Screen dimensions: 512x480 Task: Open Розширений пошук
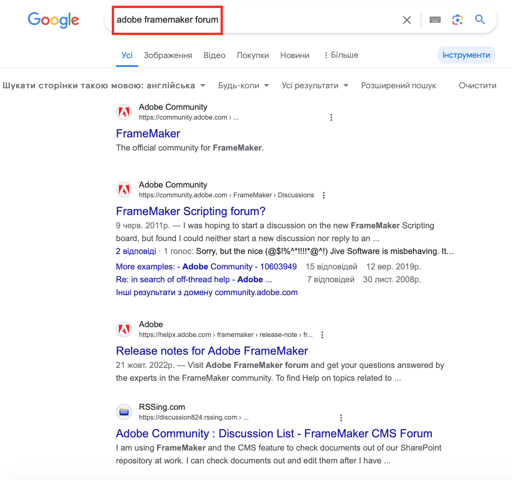coord(399,86)
